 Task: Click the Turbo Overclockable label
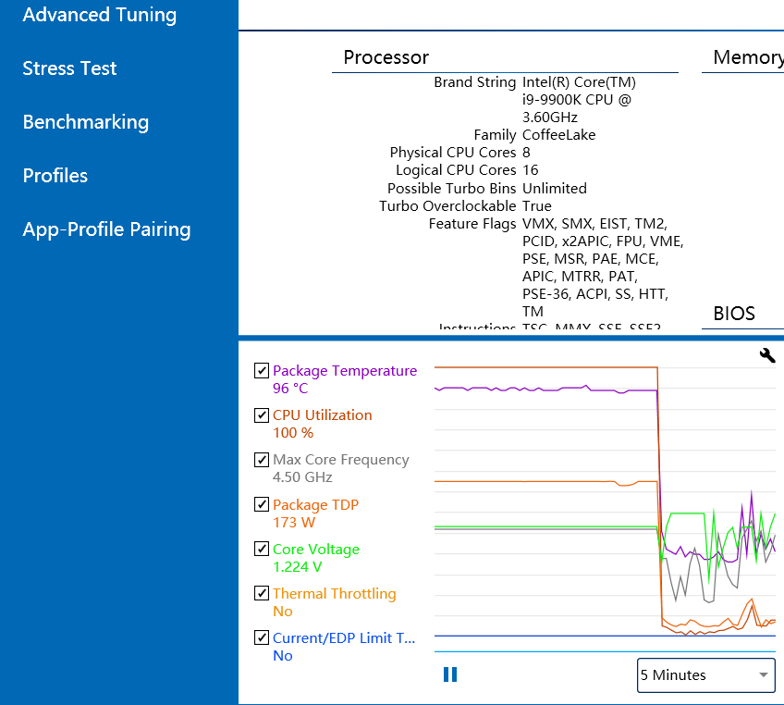(447, 206)
